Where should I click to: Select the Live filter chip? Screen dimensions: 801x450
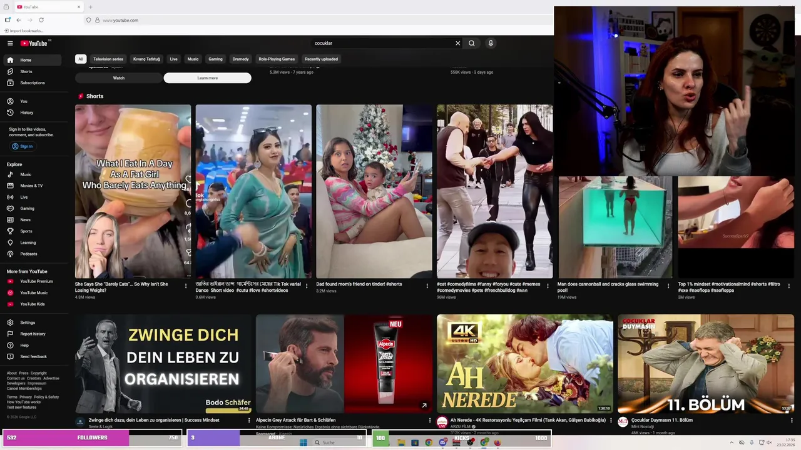pyautogui.click(x=173, y=59)
